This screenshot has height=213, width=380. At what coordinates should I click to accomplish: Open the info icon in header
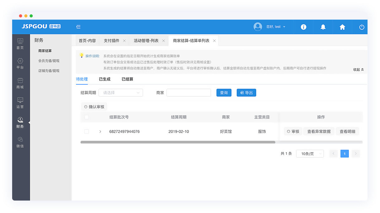(x=303, y=27)
